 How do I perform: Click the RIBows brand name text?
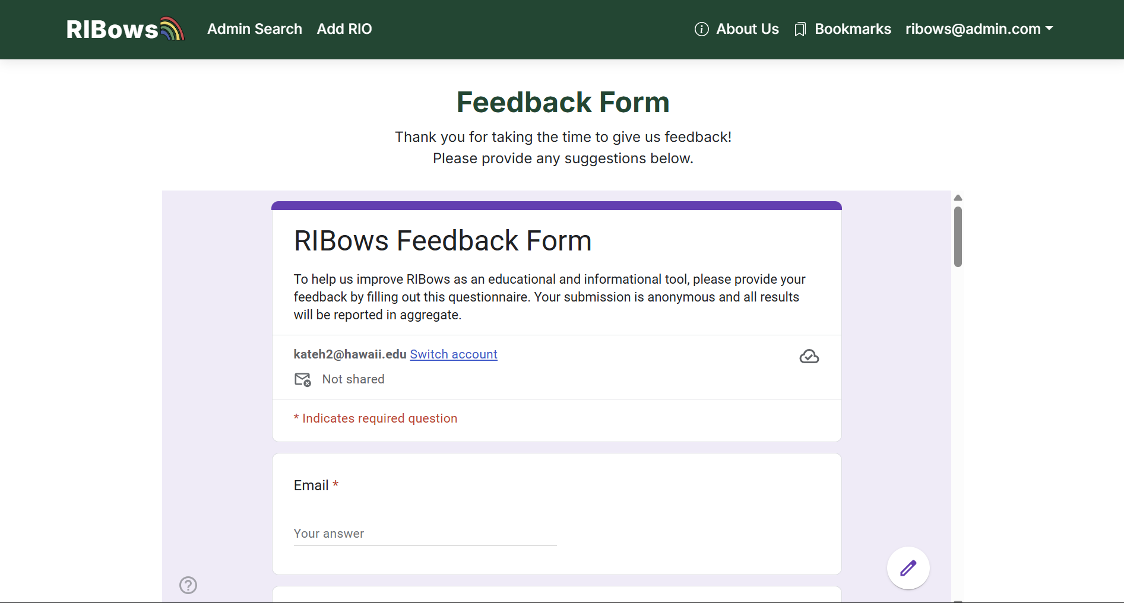[x=112, y=30]
